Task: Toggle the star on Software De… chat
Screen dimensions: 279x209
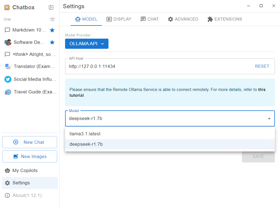Action: coord(52,42)
